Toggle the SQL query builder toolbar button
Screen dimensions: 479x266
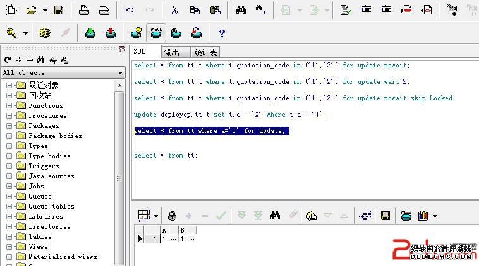[x=156, y=33]
